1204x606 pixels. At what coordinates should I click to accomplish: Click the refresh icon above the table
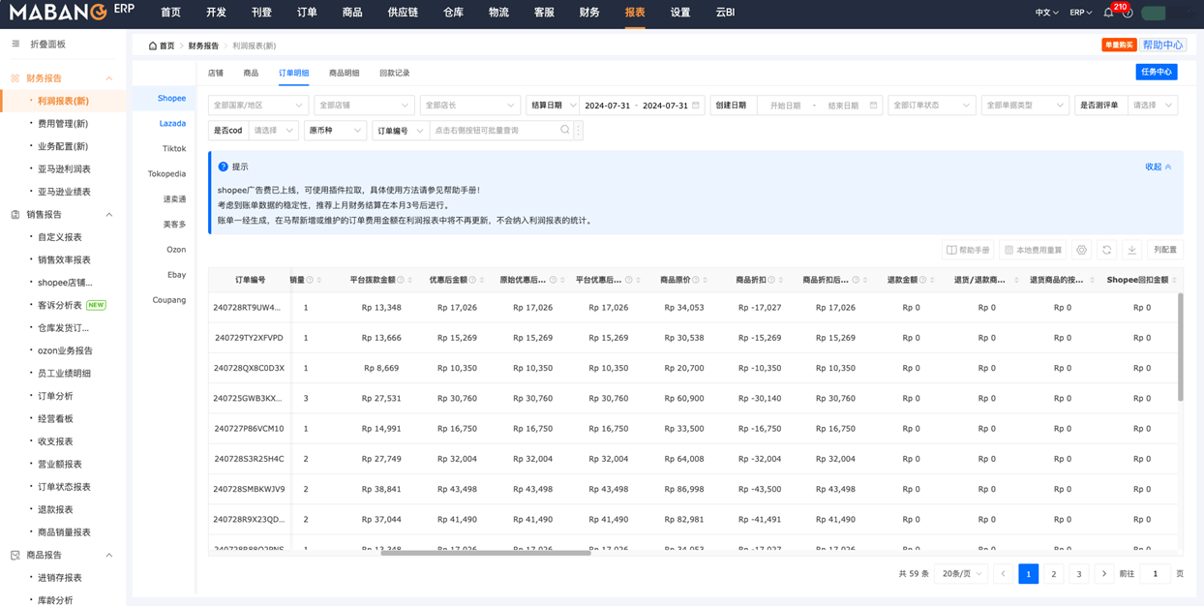pos(1106,250)
